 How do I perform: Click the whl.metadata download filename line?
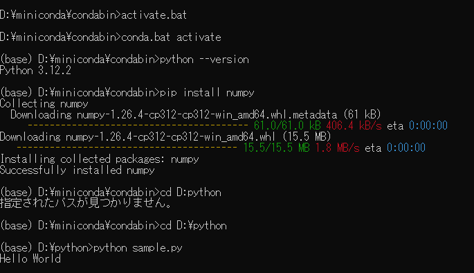click(196, 115)
